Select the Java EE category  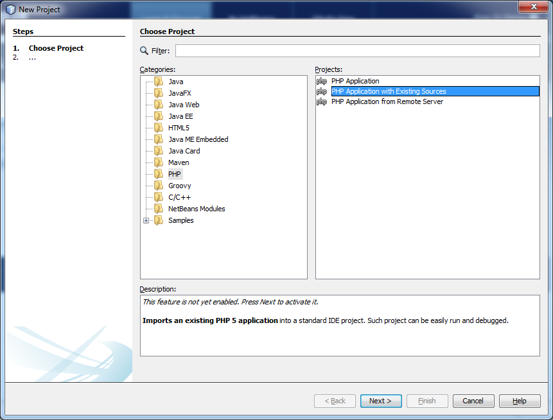pyautogui.click(x=180, y=116)
